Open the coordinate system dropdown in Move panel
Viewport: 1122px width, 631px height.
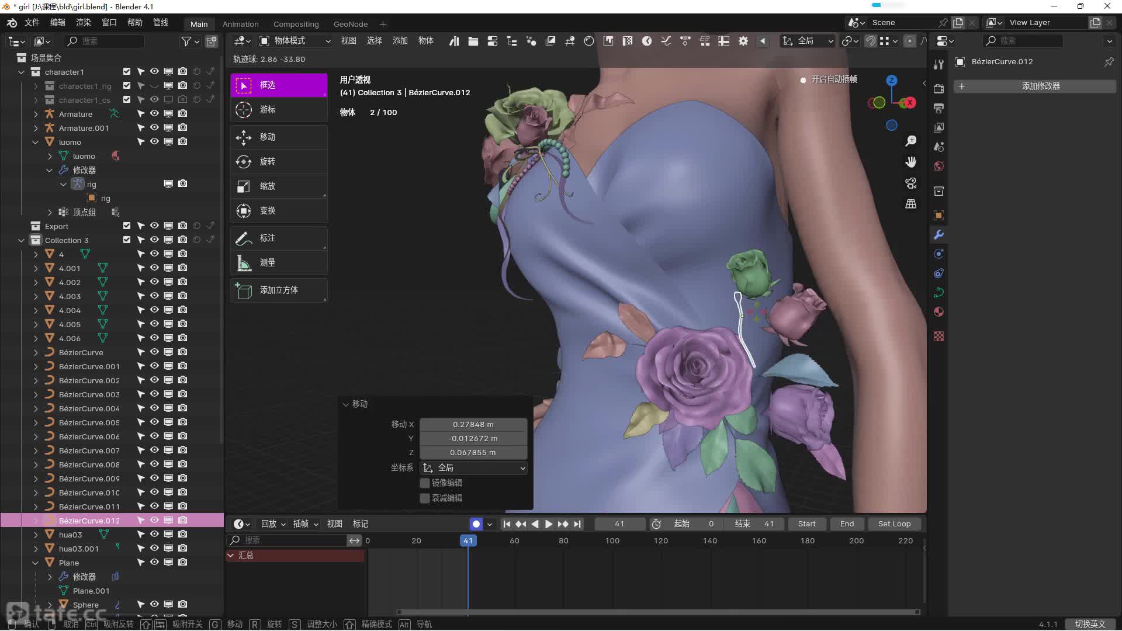coord(473,467)
